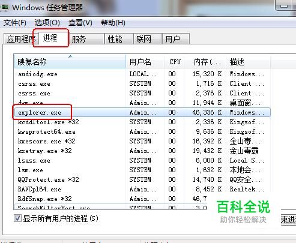Sort by 映像名称 column header
This screenshot has height=243, width=296.
pyautogui.click(x=70, y=62)
